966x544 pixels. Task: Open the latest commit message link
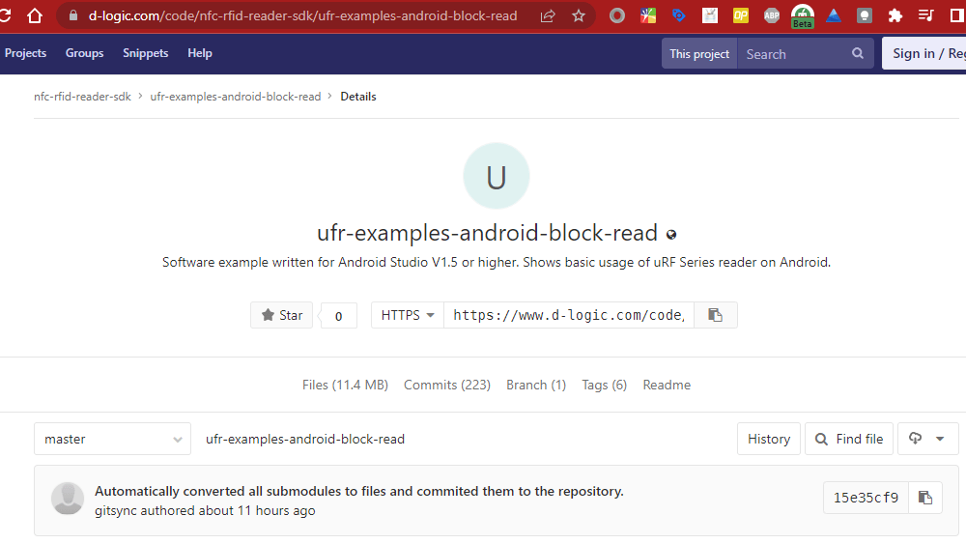click(359, 491)
